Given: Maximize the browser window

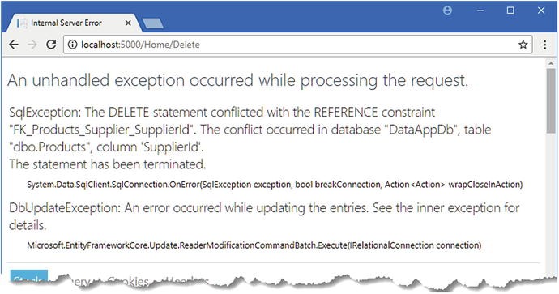Looking at the screenshot, I should pyautogui.click(x=510, y=11).
